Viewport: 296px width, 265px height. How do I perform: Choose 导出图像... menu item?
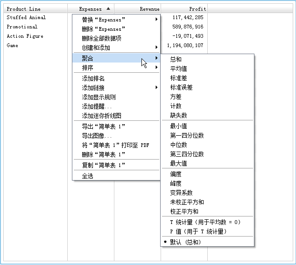[116, 136]
